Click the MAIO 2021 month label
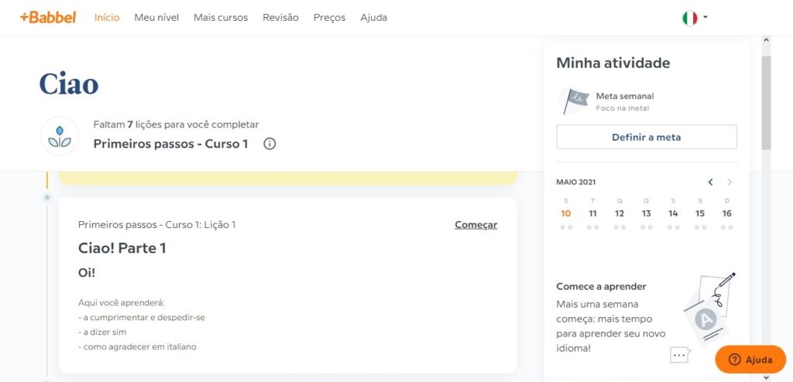The width and height of the screenshot is (793, 382). 576,182
